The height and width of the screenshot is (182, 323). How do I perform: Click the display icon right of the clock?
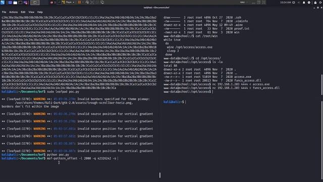click(294, 3)
